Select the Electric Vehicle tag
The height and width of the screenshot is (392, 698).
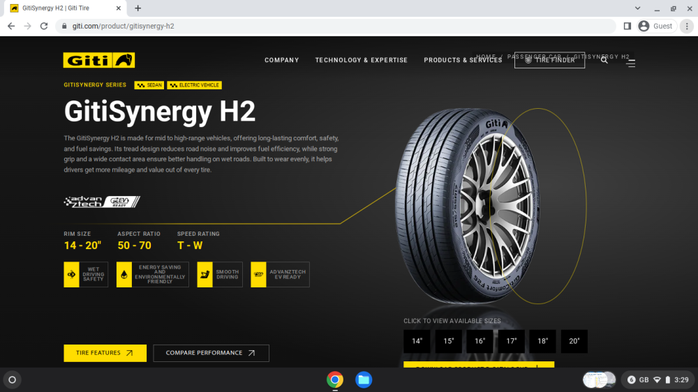195,85
